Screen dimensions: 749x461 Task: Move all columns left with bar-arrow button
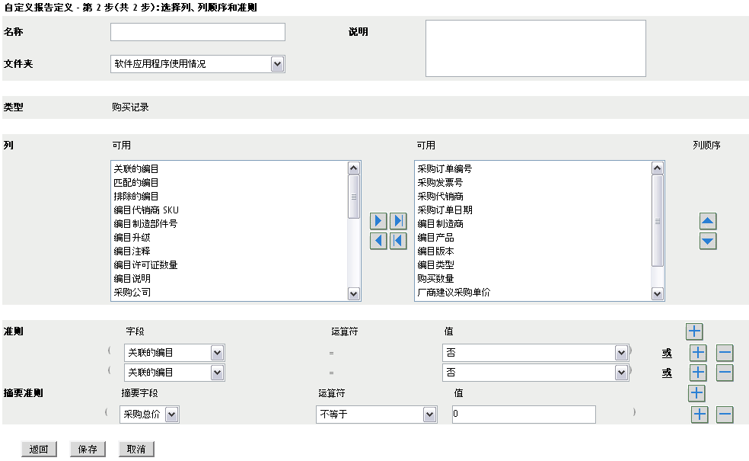pos(398,241)
